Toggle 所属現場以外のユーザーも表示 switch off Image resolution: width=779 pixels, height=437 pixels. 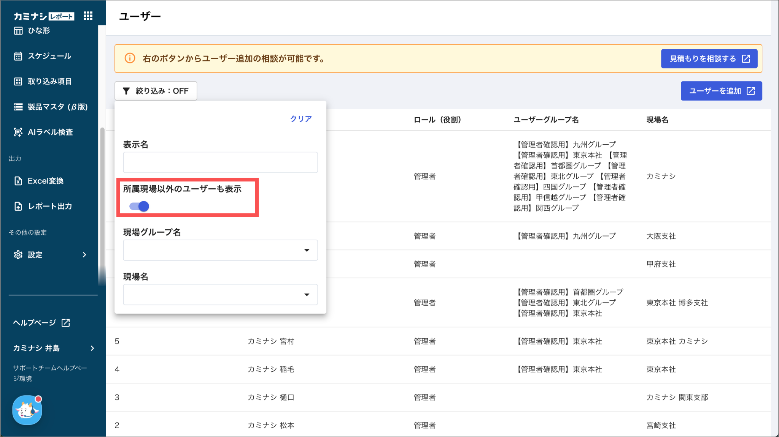[x=139, y=206]
